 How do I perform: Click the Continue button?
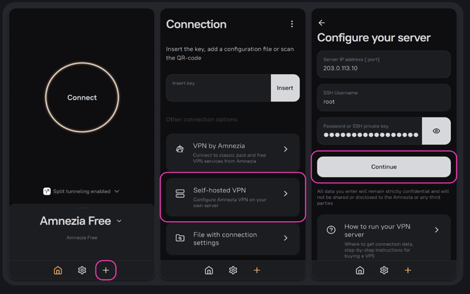pos(384,167)
